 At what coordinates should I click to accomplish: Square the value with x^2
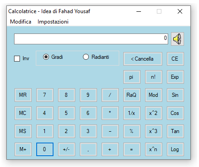click(154, 113)
